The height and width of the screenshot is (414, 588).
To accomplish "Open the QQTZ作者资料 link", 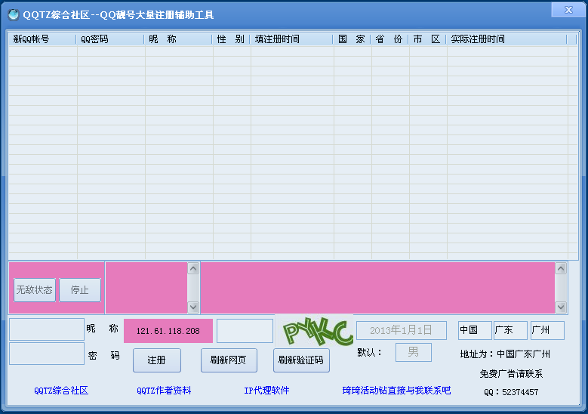I will (x=164, y=391).
